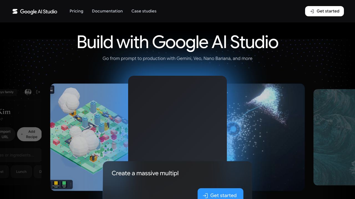Click the Google AI Studio logo

pos(35,11)
